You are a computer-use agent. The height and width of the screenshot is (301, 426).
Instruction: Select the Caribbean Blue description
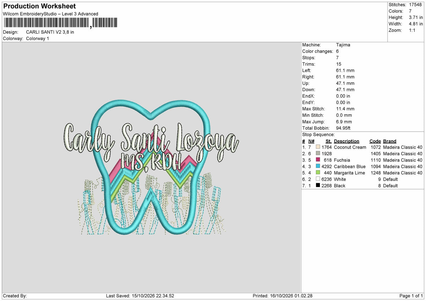350,166
